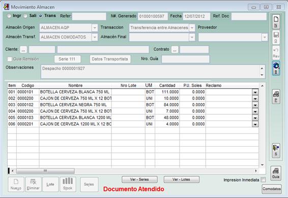Open Reclamo dropdown for item 003

pyautogui.click(x=255, y=105)
